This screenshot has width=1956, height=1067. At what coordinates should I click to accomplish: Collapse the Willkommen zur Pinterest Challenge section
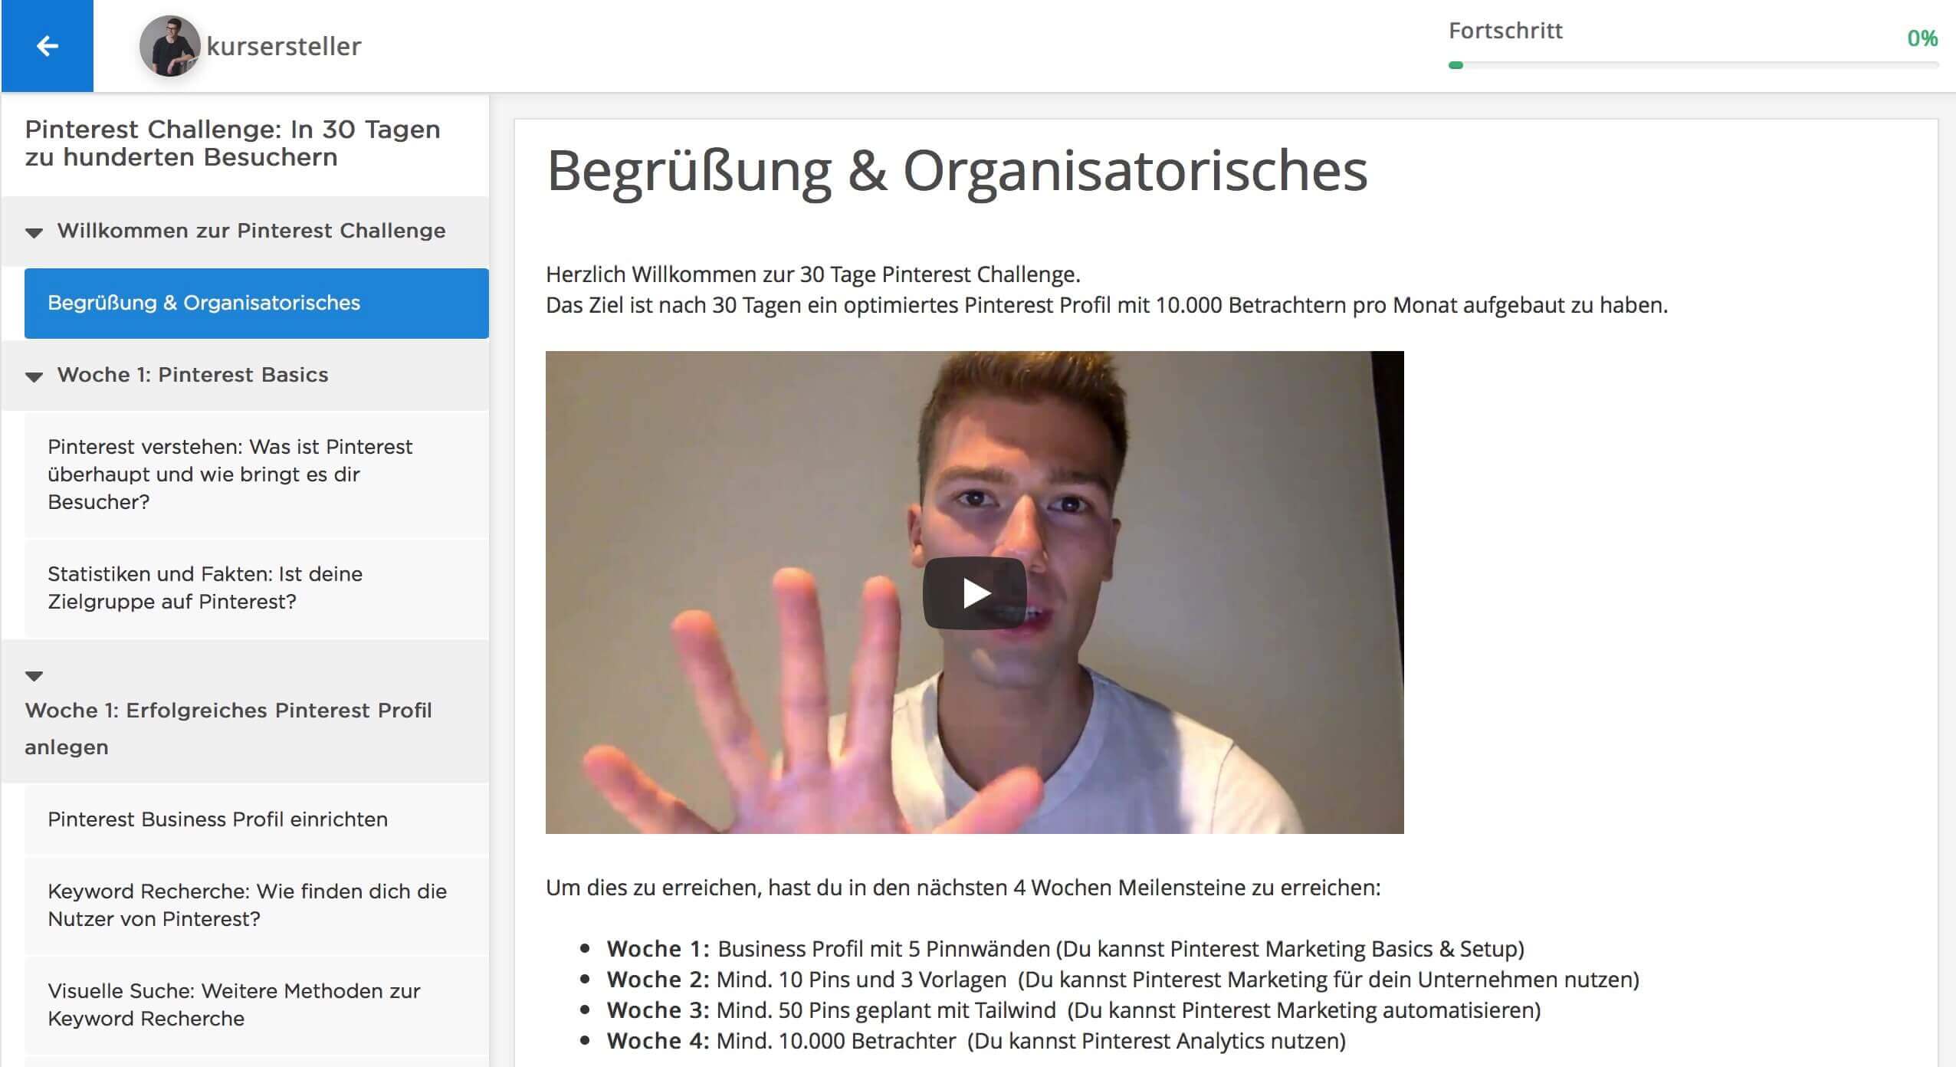point(34,232)
